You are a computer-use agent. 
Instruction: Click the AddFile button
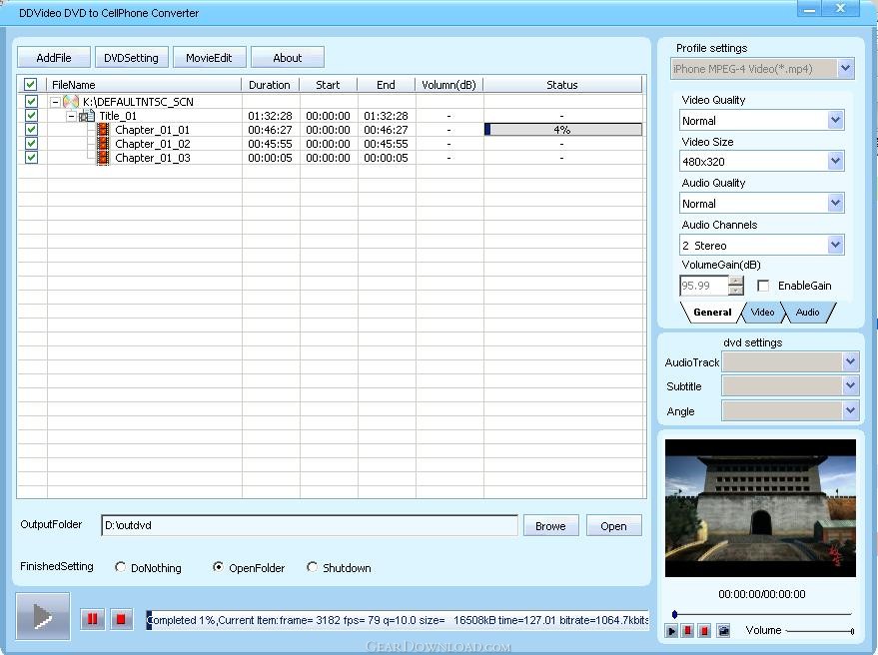[54, 58]
